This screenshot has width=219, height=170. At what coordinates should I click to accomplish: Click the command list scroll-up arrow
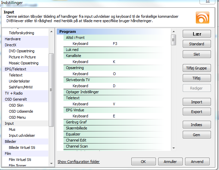tap(174, 32)
